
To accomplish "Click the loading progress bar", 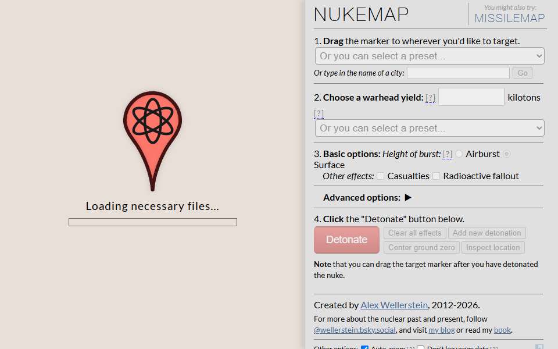I will tap(153, 222).
